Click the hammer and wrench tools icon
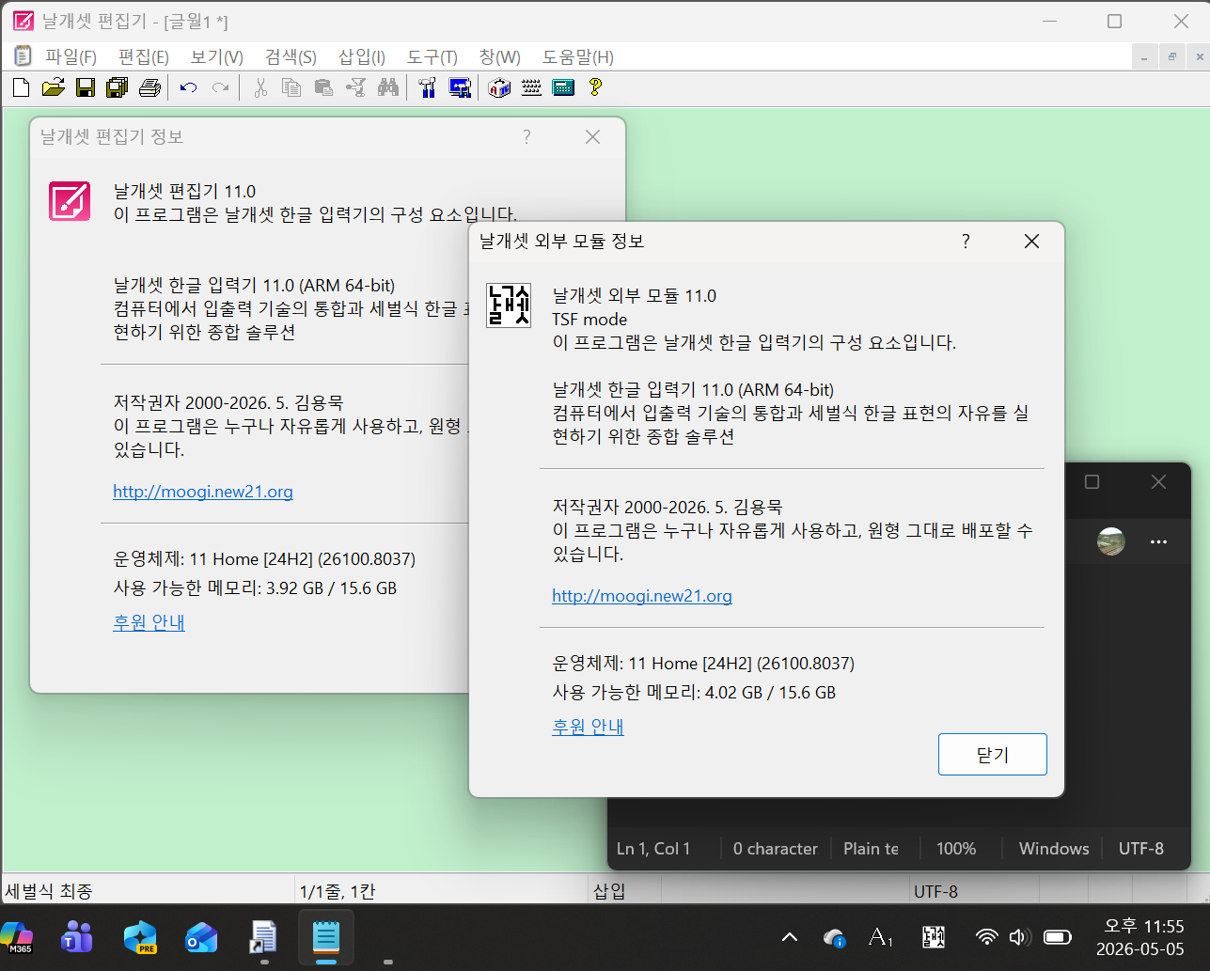This screenshot has width=1210, height=971. 428,88
